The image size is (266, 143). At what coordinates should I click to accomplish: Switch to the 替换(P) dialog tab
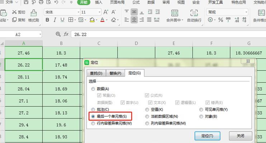click(x=115, y=73)
